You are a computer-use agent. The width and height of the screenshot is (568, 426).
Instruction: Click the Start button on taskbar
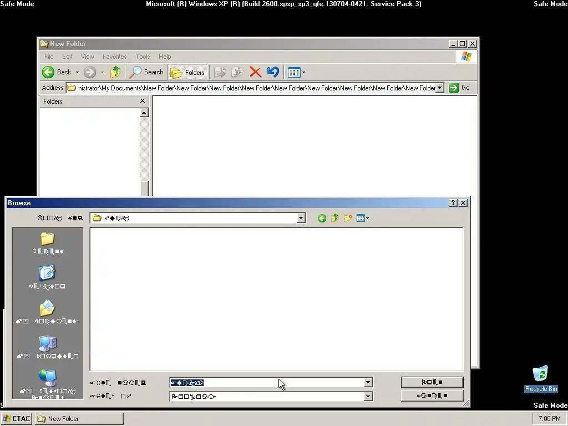point(17,419)
